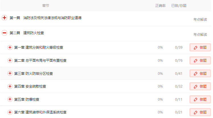Start 做题 for 第一章 with 0/39
Viewport: 213px width, 118px height.
[200, 47]
